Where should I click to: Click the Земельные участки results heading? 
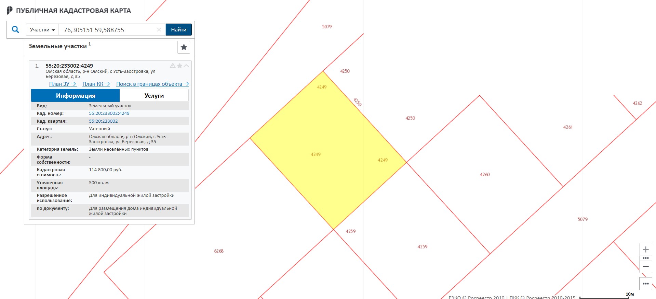point(58,46)
